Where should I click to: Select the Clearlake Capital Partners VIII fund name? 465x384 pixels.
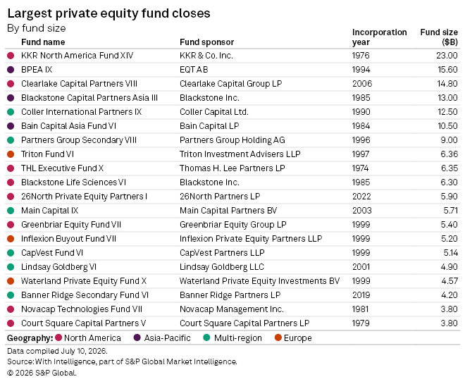pos(79,84)
